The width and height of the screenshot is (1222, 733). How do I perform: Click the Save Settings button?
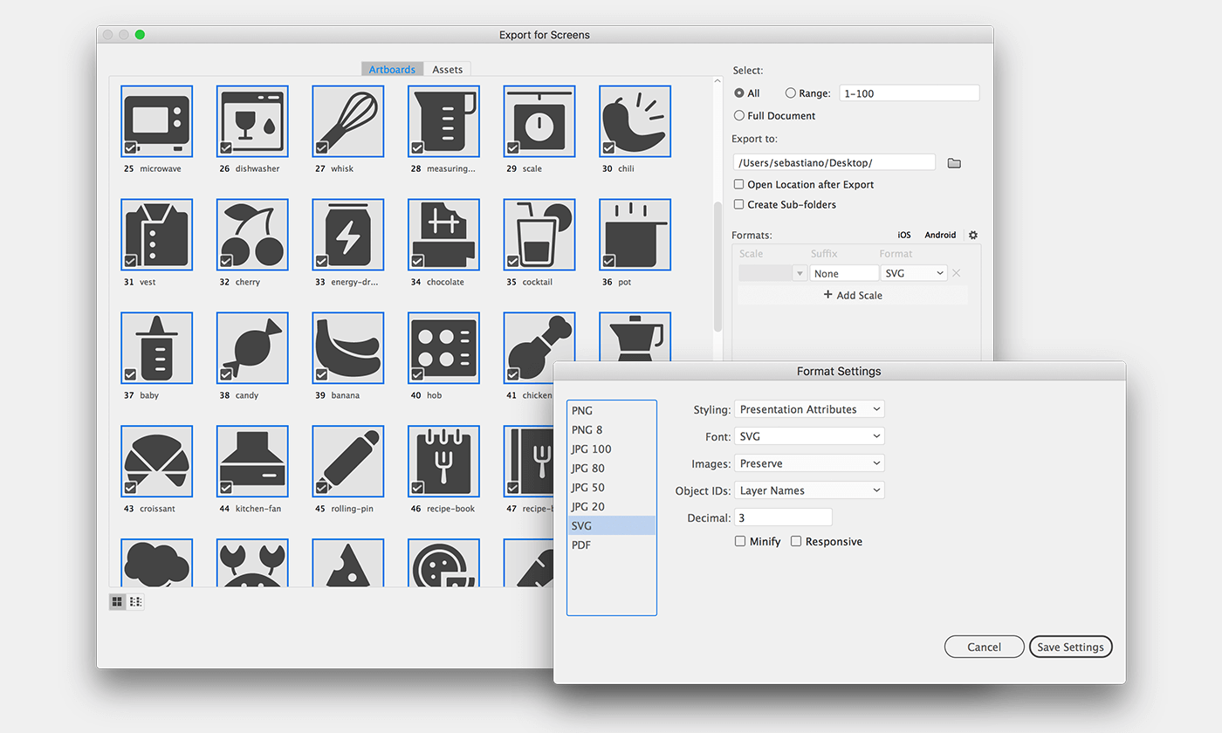pos(1071,647)
